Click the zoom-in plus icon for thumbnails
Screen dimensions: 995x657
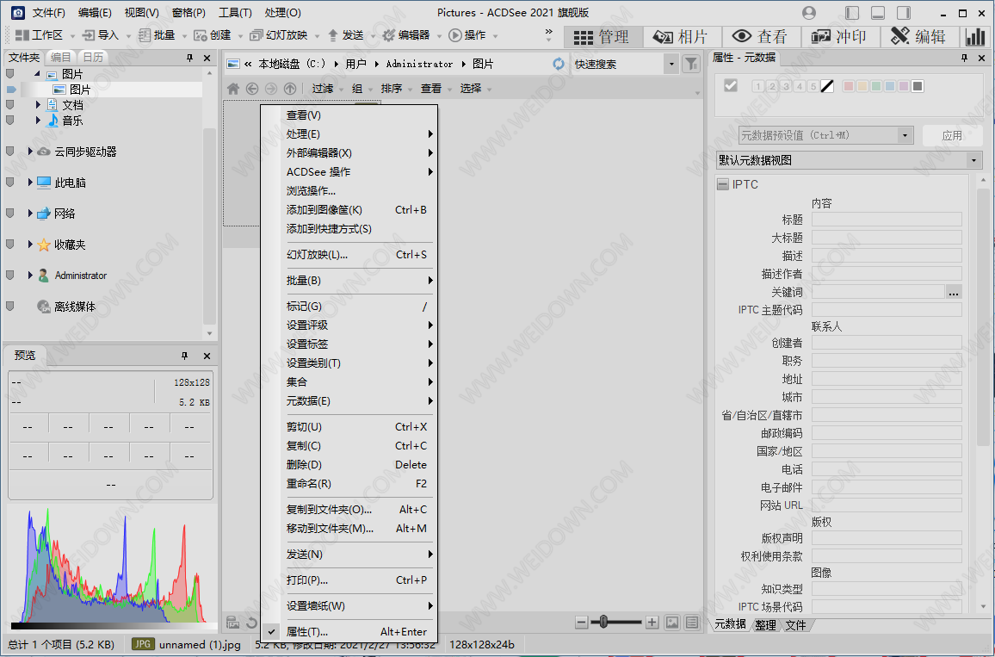click(x=652, y=622)
